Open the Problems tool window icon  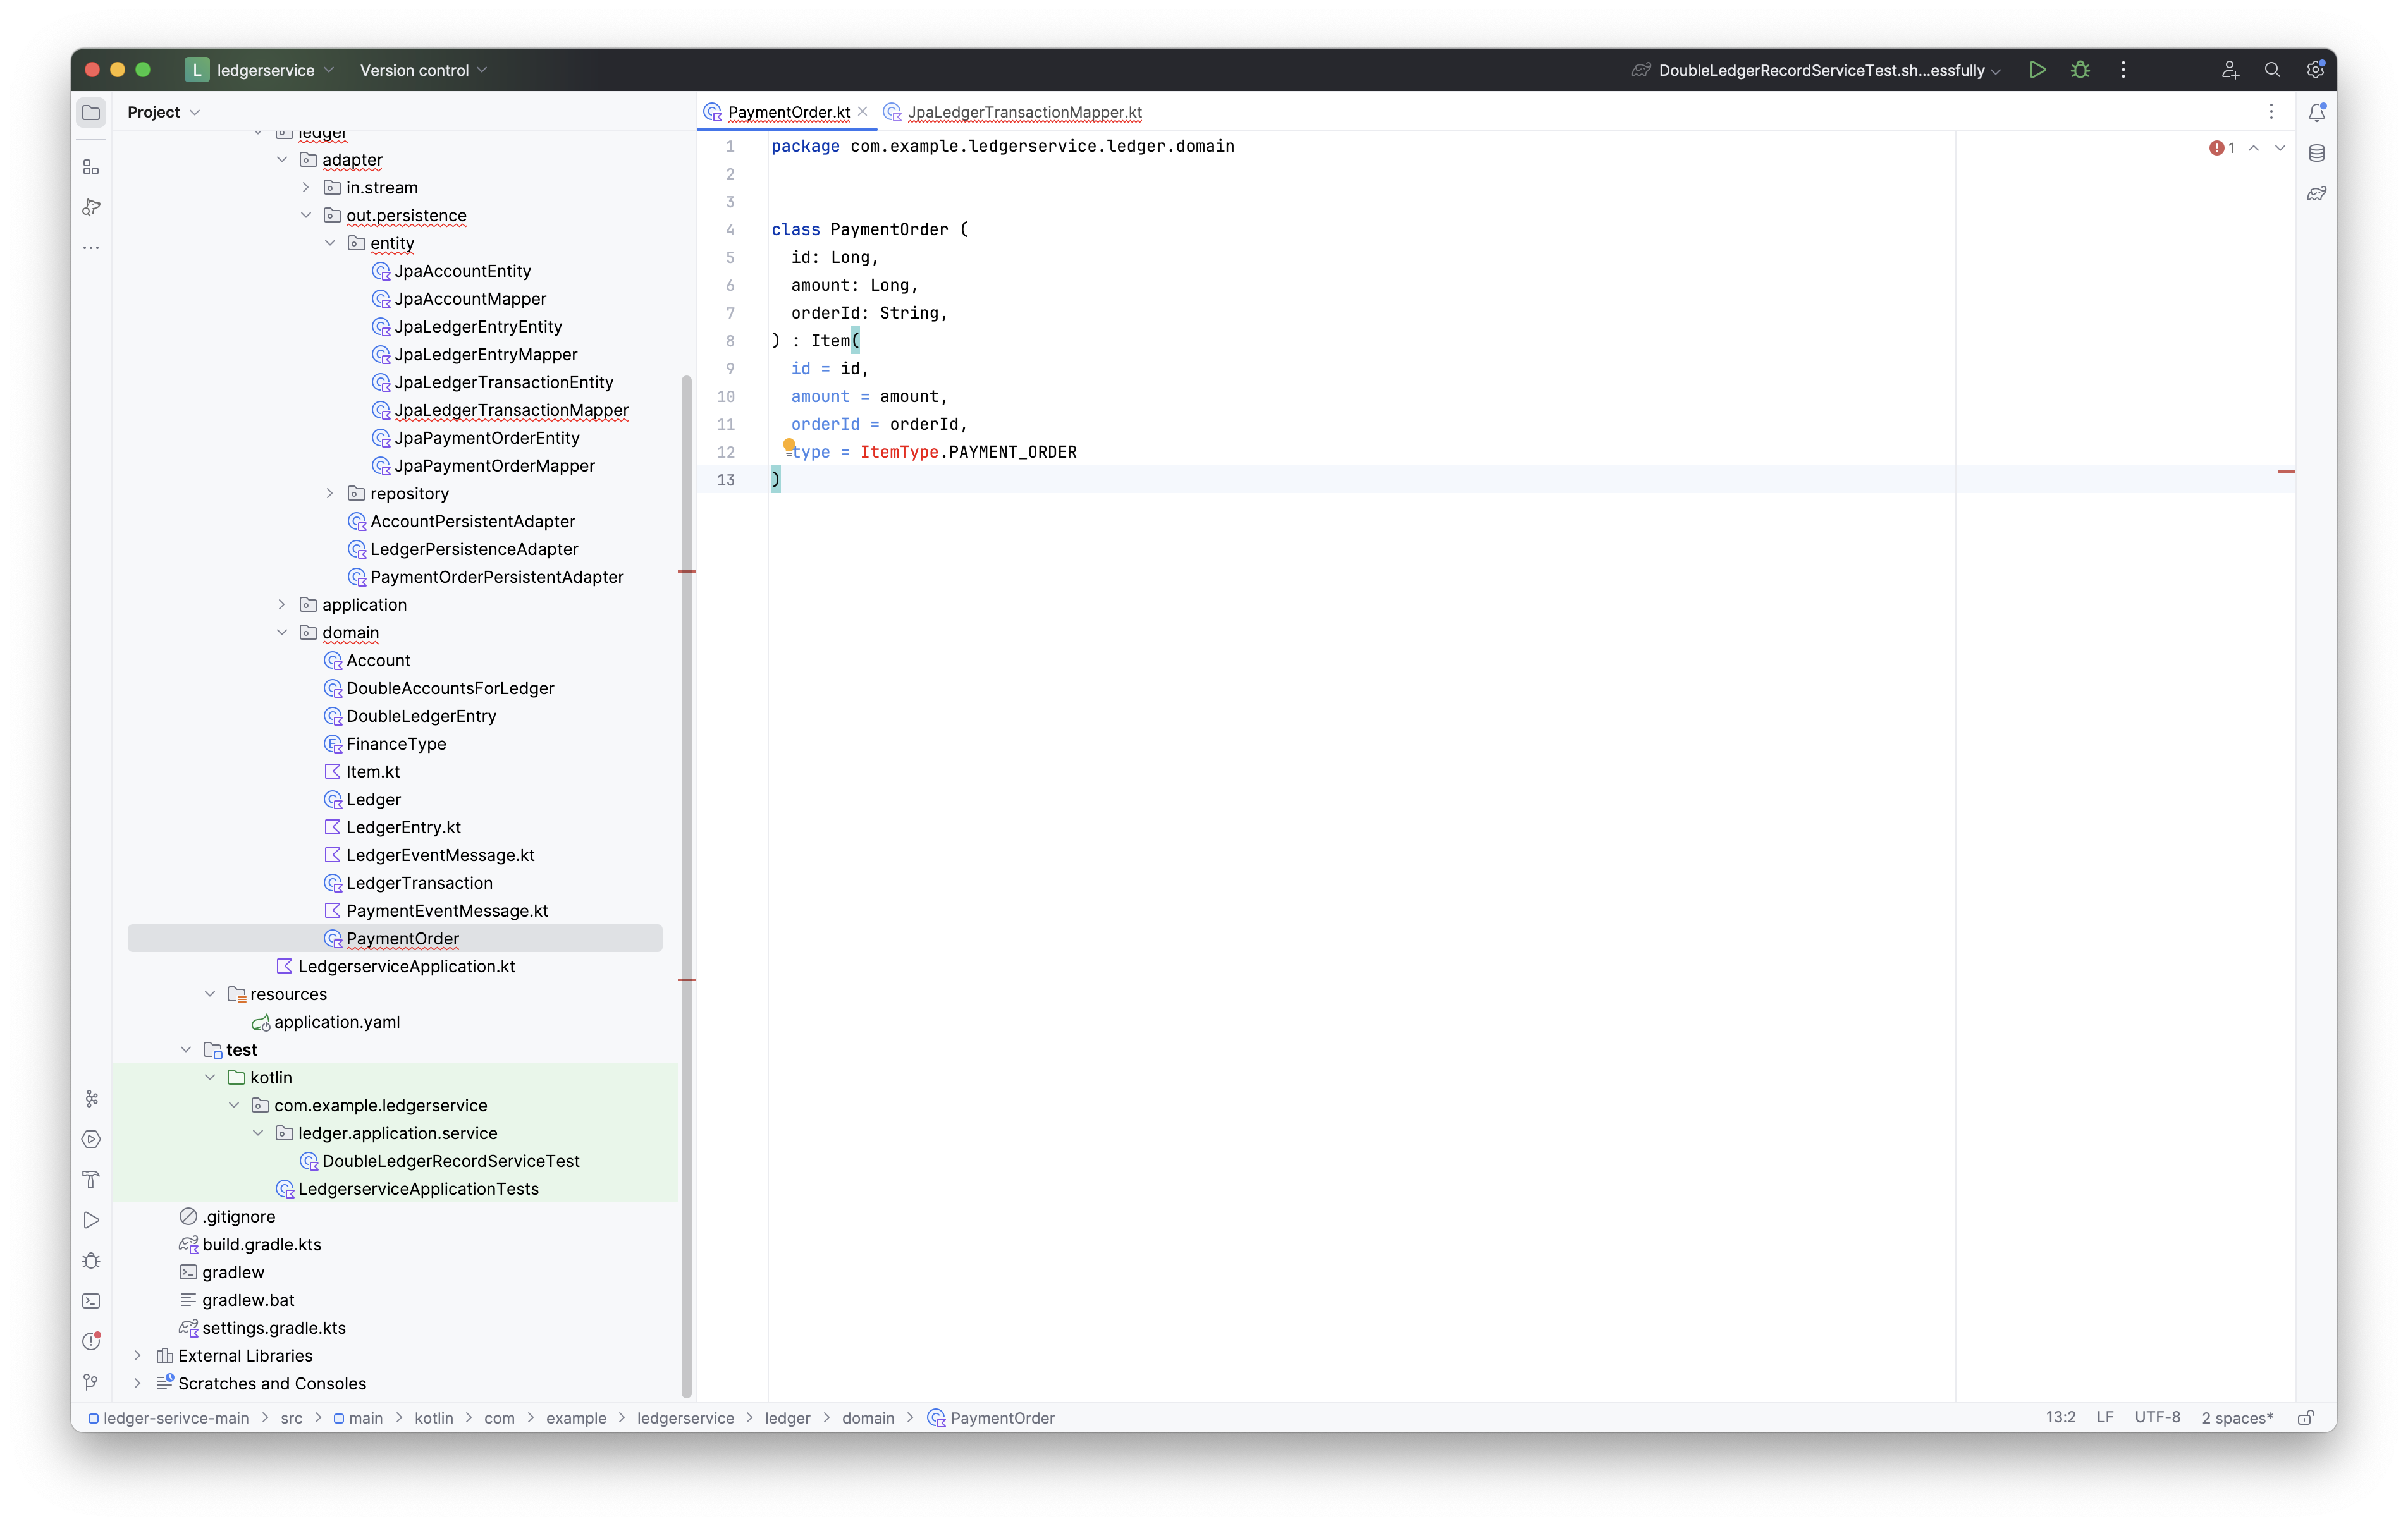pos(91,1341)
